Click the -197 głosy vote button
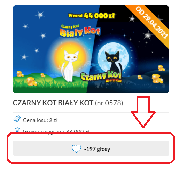The image size is (179, 169). pos(91,149)
